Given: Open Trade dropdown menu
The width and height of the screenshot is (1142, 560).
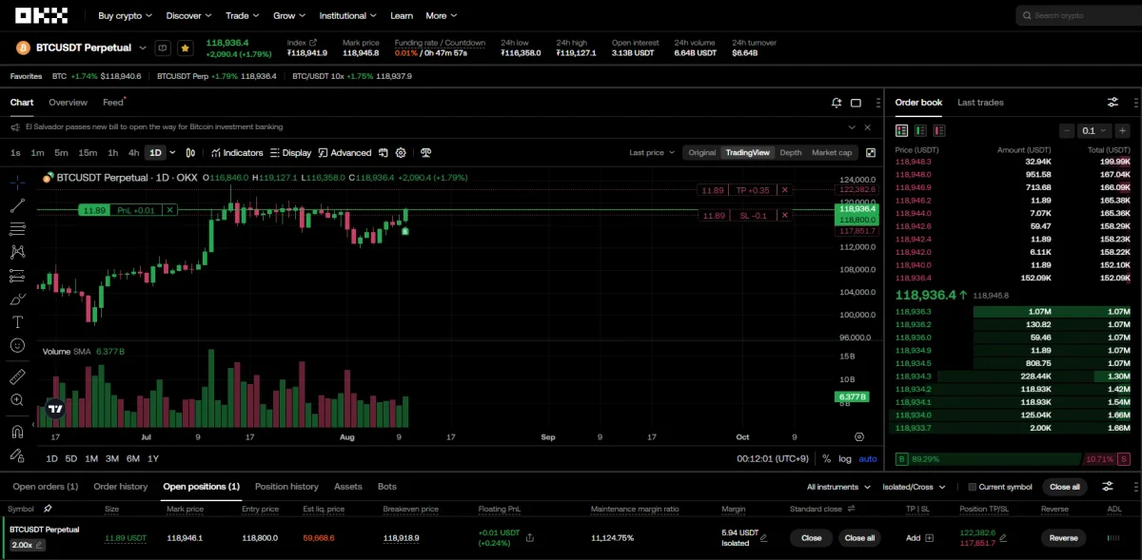Looking at the screenshot, I should [242, 15].
